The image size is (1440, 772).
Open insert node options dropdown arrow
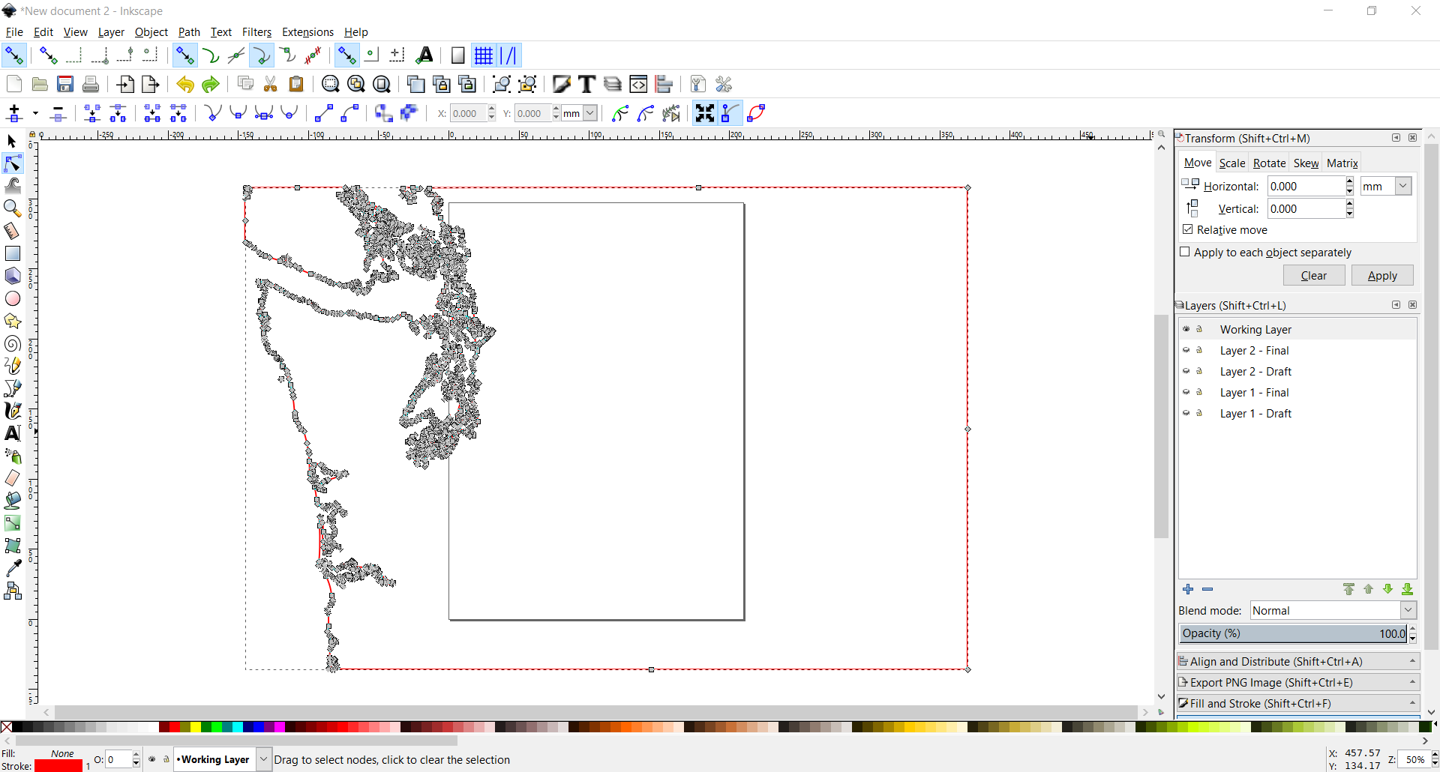point(35,113)
